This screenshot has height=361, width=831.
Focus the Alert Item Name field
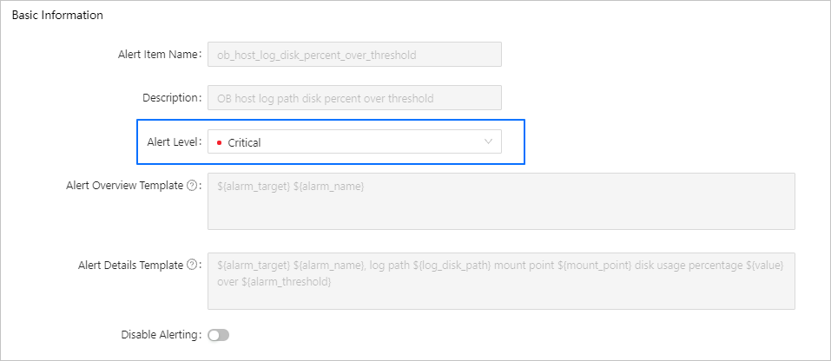coord(354,55)
